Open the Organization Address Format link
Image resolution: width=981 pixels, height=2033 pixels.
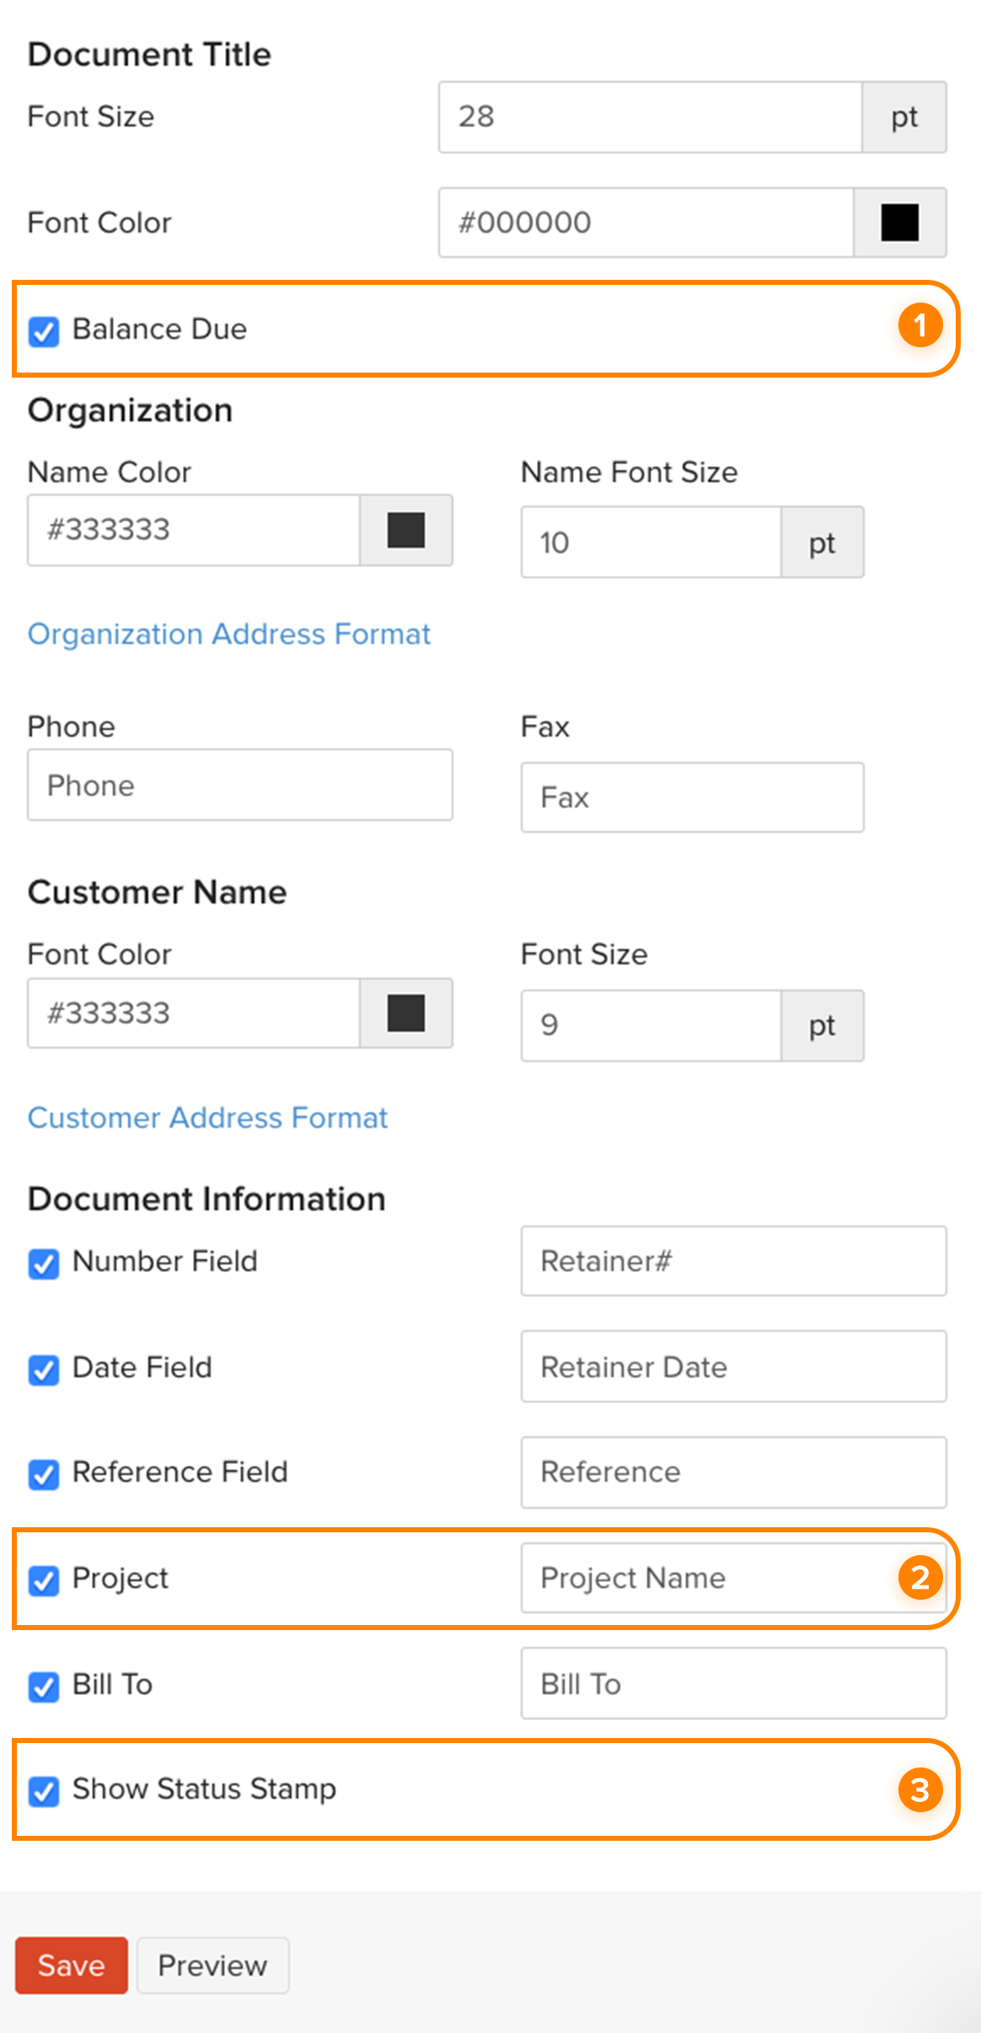point(228,634)
